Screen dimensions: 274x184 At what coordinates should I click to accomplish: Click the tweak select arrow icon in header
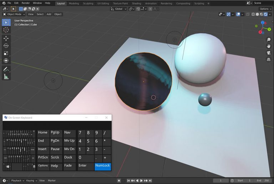(x=13, y=9)
